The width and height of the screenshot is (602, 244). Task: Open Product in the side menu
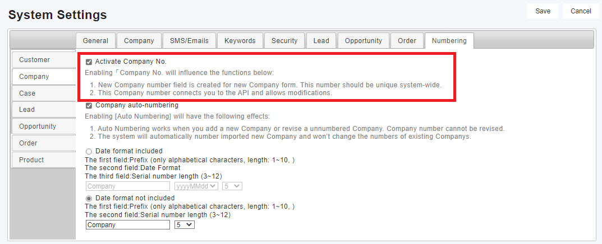point(43,160)
